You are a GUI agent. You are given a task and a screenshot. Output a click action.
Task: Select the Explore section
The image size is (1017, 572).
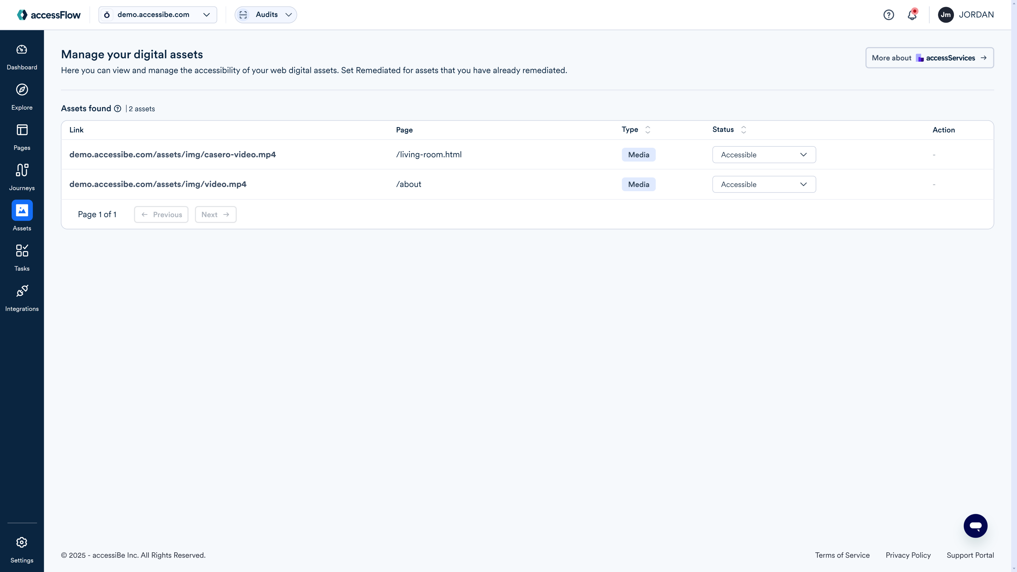(x=22, y=97)
